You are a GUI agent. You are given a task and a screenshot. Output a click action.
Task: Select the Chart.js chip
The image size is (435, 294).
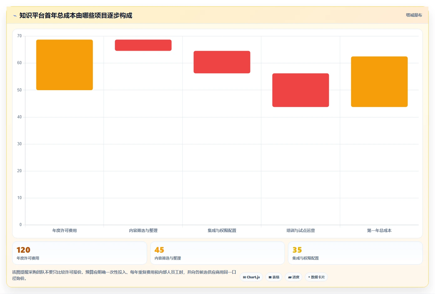[251, 277]
